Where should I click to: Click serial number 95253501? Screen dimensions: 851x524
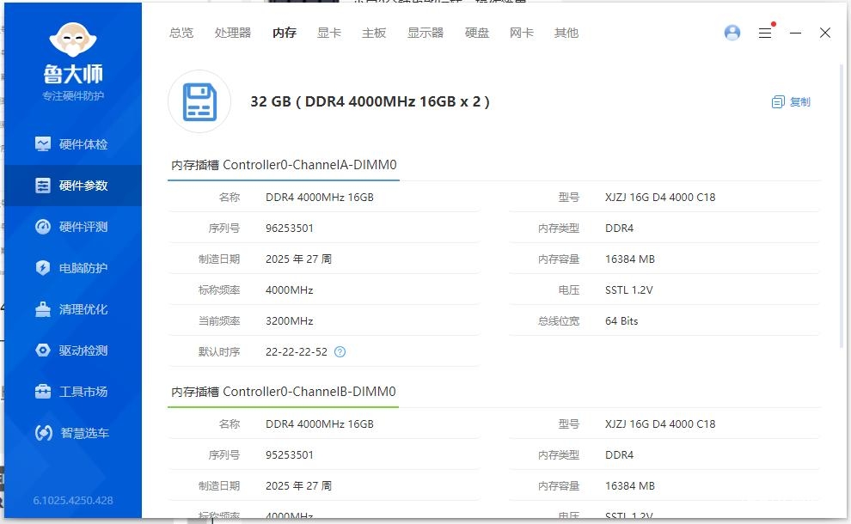point(290,455)
